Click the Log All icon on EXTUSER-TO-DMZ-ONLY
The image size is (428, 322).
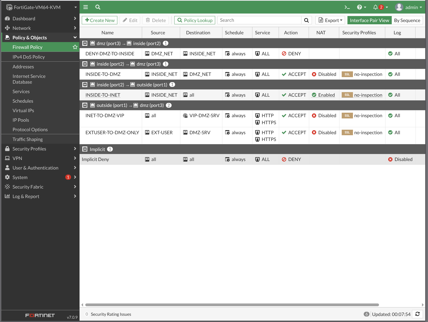pyautogui.click(x=390, y=132)
